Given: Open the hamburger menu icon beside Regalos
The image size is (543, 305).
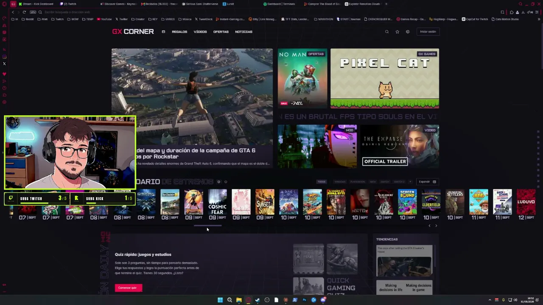Looking at the screenshot, I should click(163, 32).
